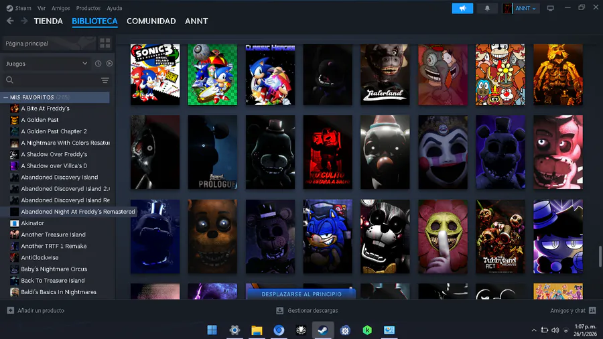Select Another Treasure Island

point(53,234)
